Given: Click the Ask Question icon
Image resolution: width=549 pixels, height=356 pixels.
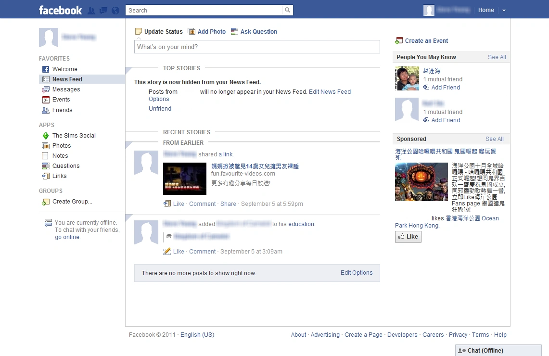Looking at the screenshot, I should (x=234, y=31).
